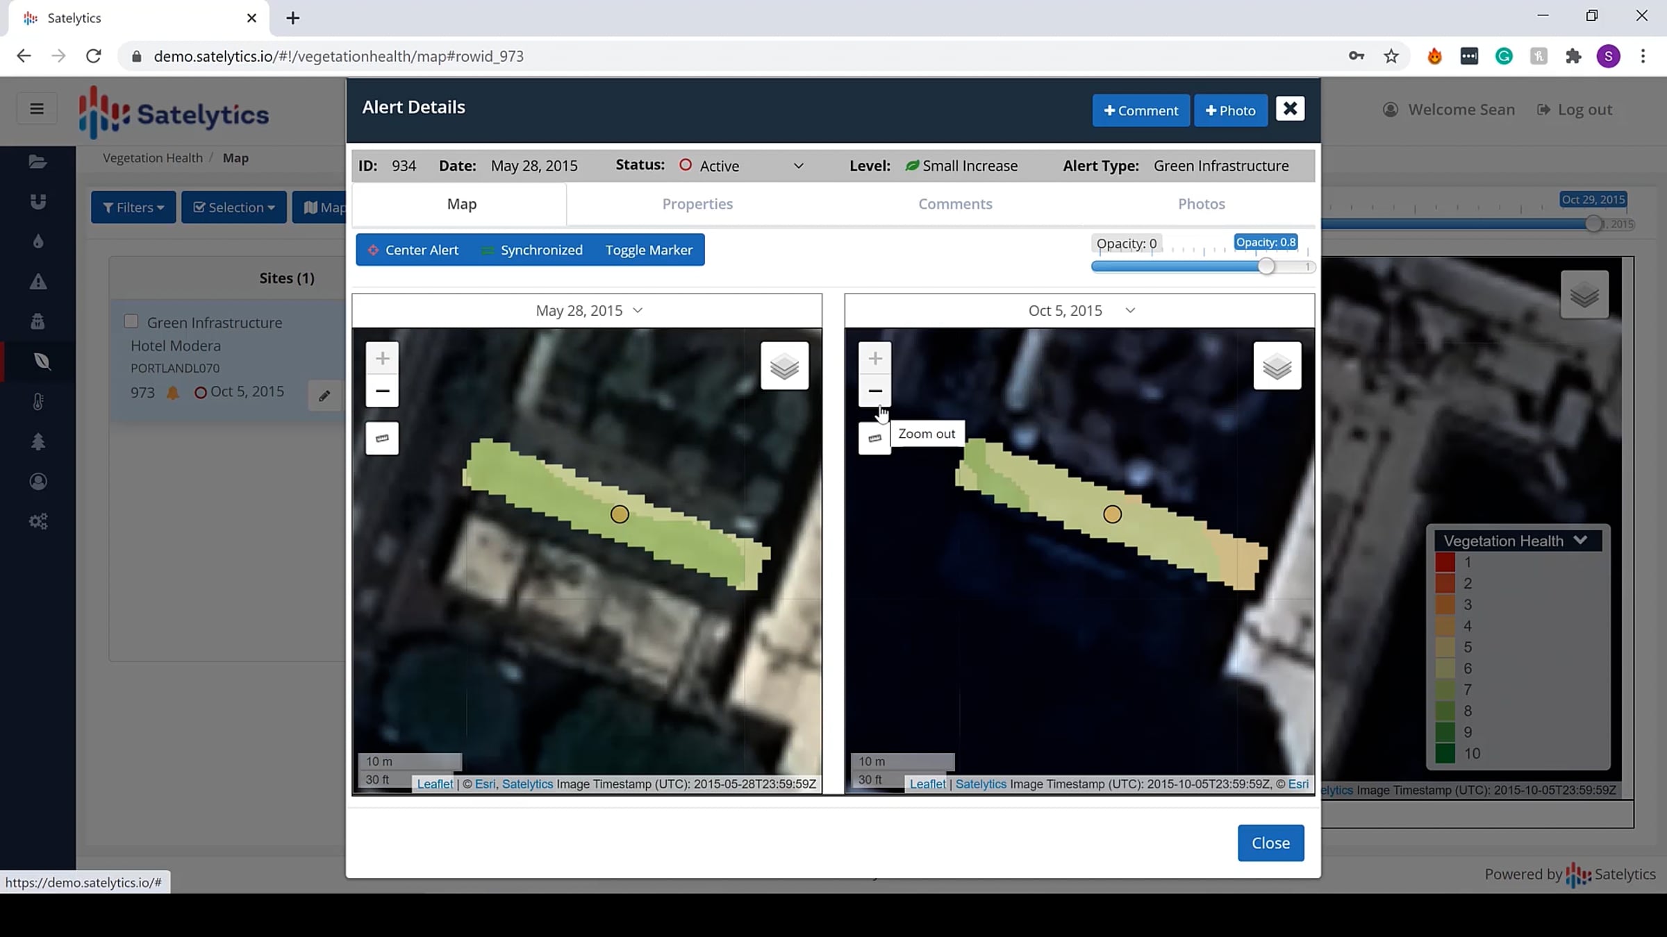Zoom out on the Oct 5 map
This screenshot has height=937, width=1667.
(874, 391)
